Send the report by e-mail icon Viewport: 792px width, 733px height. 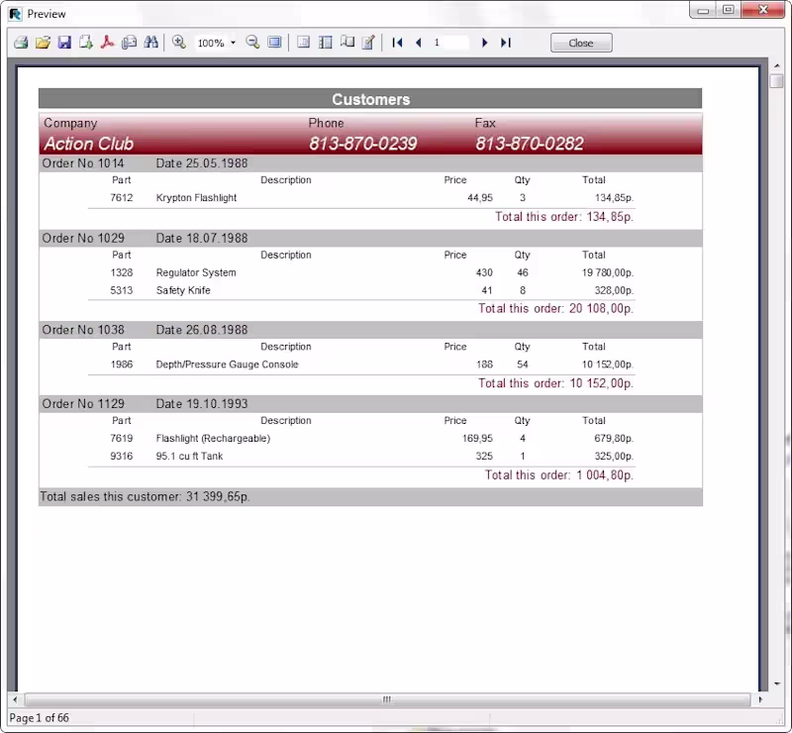(129, 43)
